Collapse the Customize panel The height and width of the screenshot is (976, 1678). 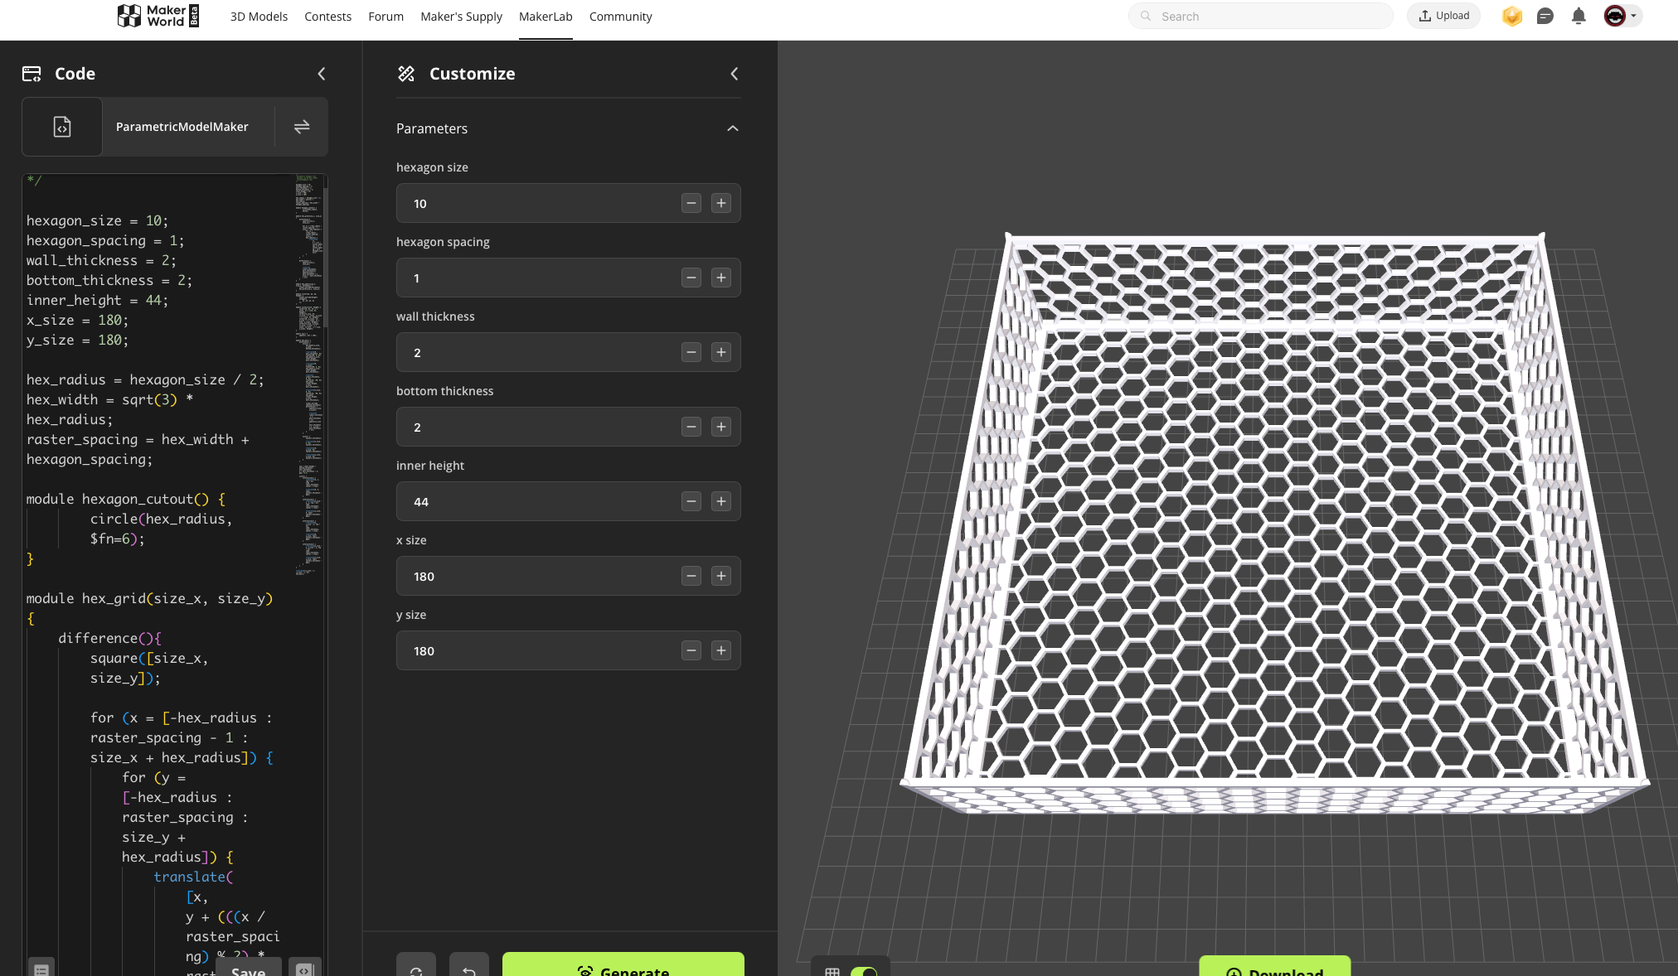pyautogui.click(x=735, y=74)
